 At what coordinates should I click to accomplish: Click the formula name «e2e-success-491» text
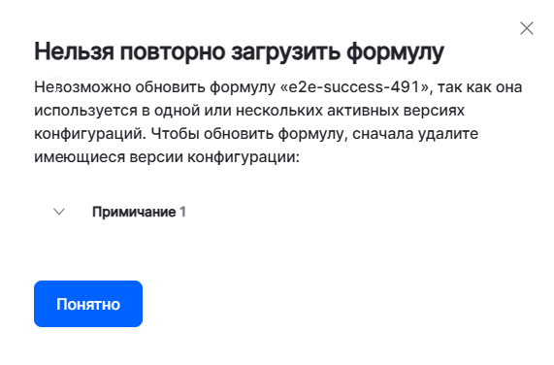356,87
